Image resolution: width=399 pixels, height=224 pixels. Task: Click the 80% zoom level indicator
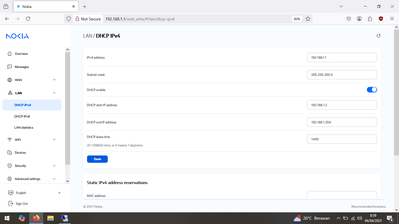click(x=297, y=19)
